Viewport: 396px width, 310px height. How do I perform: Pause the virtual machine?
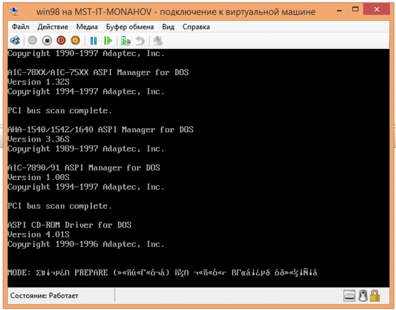click(93, 41)
